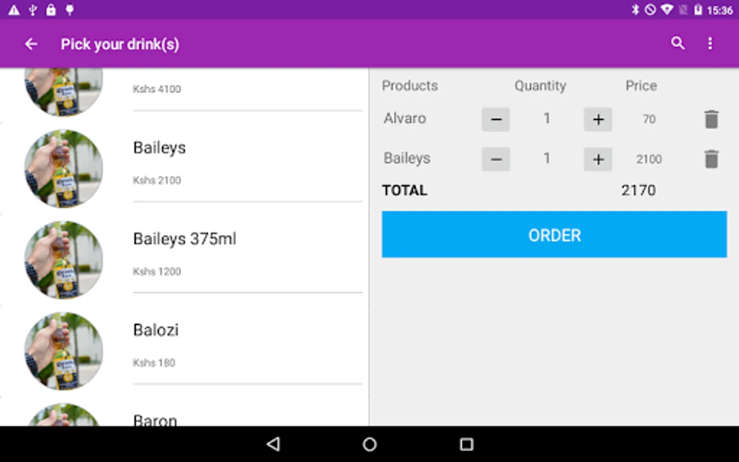The height and width of the screenshot is (462, 739).
Task: Tap the Price column header
Action: click(x=641, y=86)
